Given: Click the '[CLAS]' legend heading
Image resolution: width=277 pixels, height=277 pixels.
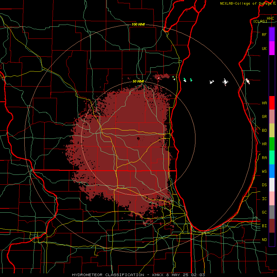Looking at the screenshot, I should 260,21.
